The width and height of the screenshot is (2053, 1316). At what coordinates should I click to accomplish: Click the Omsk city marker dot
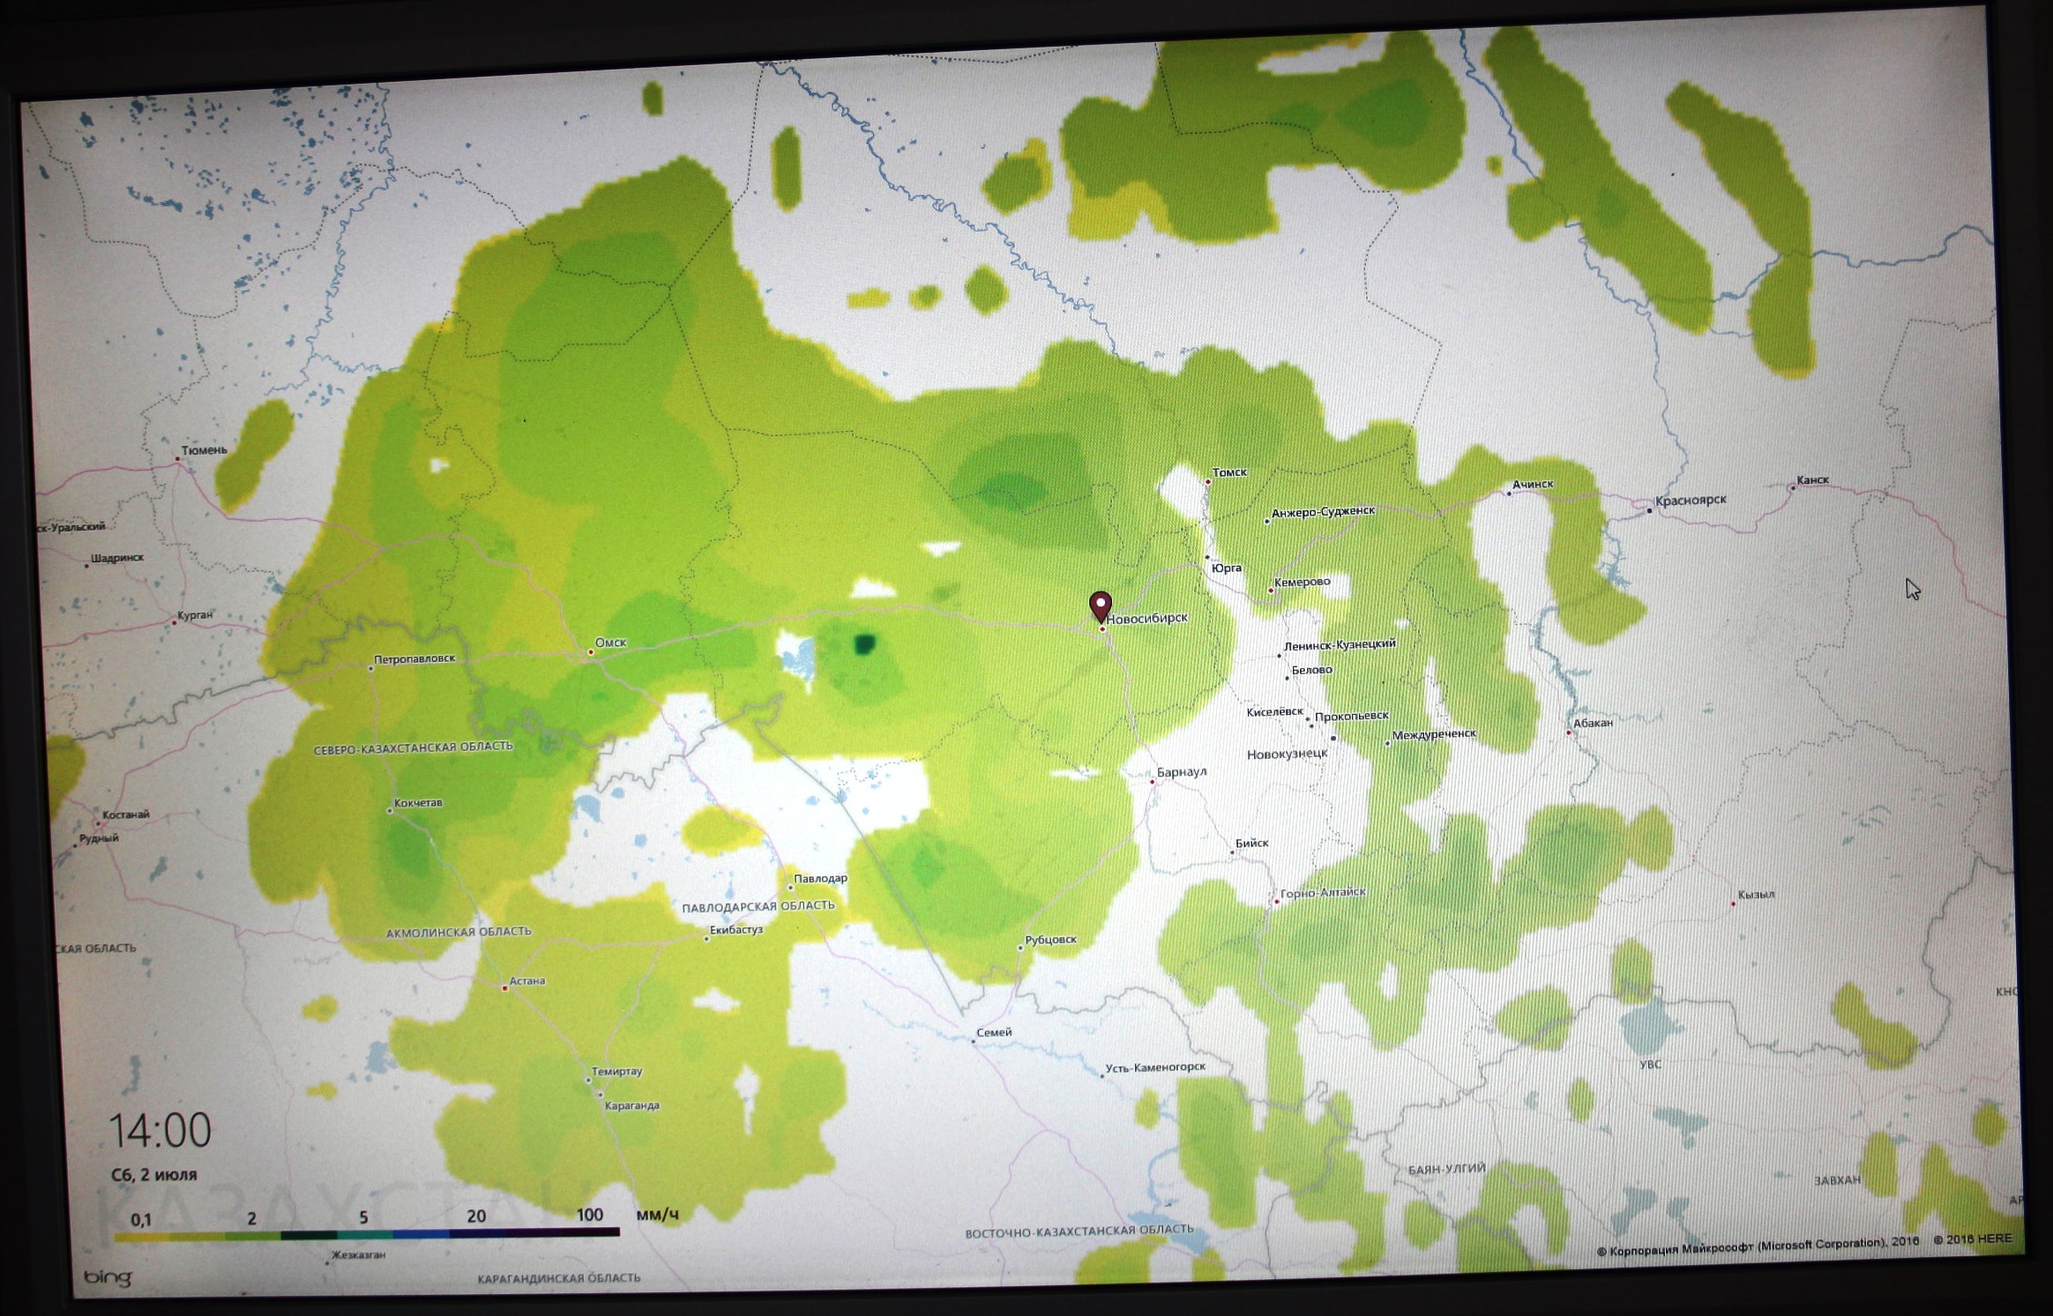[591, 653]
